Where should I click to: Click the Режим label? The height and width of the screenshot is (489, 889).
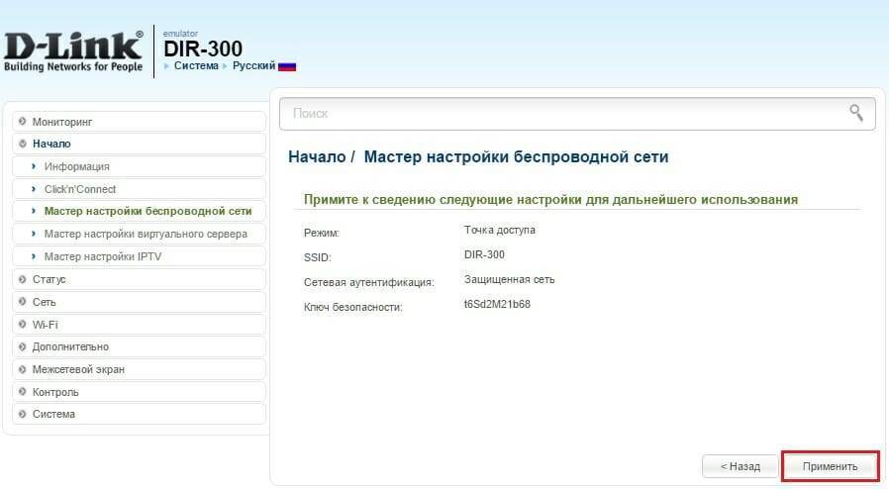coord(321,233)
